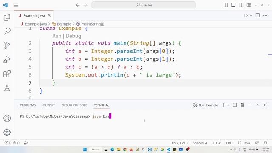Click the Classes command center search box

[x=144, y=5]
